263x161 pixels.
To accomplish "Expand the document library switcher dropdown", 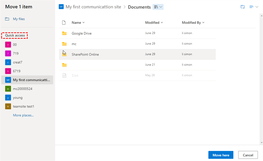I will click(x=158, y=7).
